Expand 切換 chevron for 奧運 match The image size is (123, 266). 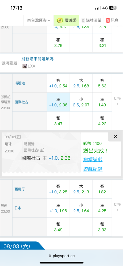[117, 207]
